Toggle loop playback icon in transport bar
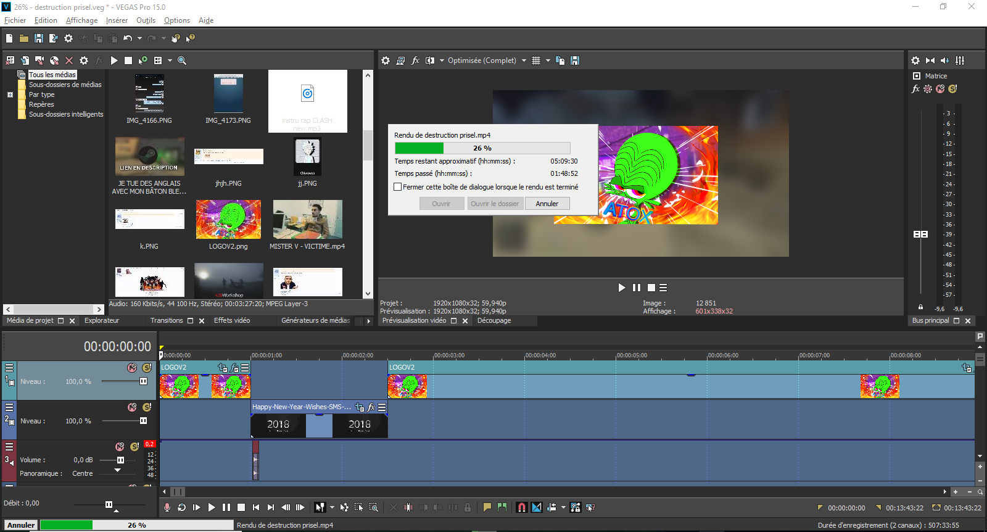987x532 pixels. click(x=181, y=507)
